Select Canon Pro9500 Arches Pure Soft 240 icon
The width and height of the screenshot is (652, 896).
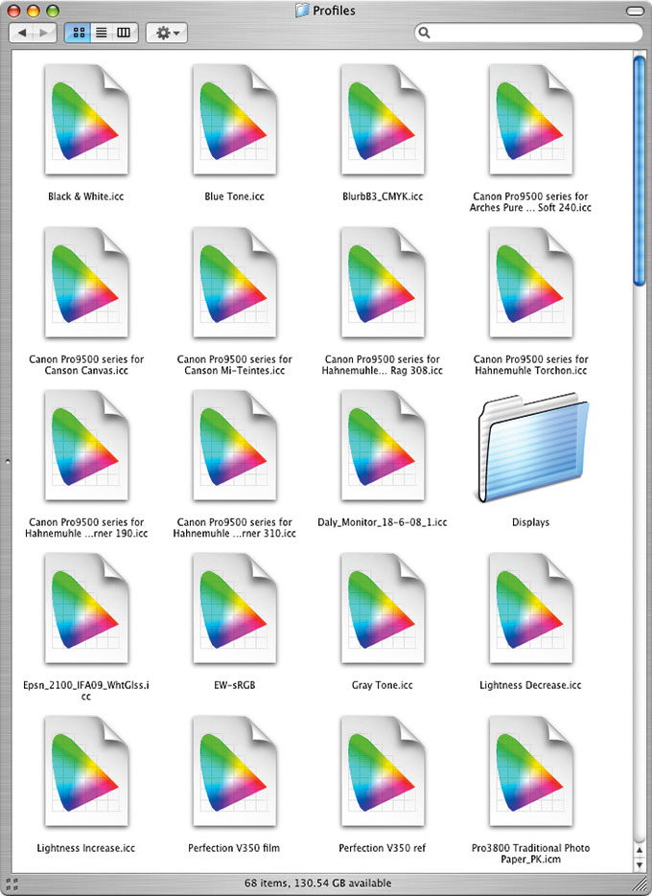pos(531,120)
